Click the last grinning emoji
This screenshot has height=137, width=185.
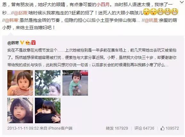tap(174, 12)
